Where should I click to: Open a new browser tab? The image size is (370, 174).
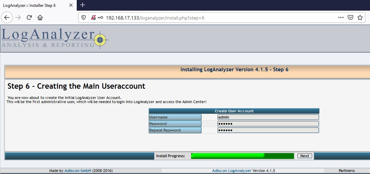point(83,5)
